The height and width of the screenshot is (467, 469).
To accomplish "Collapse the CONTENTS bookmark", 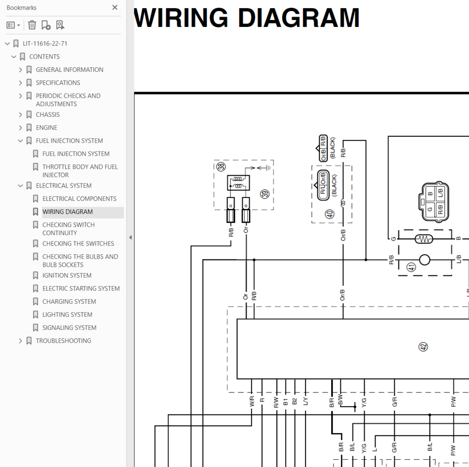I will 14,57.
